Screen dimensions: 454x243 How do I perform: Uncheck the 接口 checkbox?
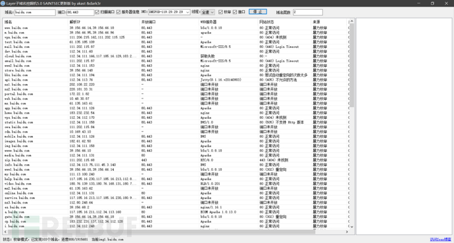(235, 12)
